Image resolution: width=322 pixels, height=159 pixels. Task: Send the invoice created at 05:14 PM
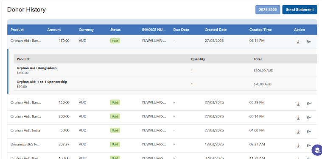point(308,118)
